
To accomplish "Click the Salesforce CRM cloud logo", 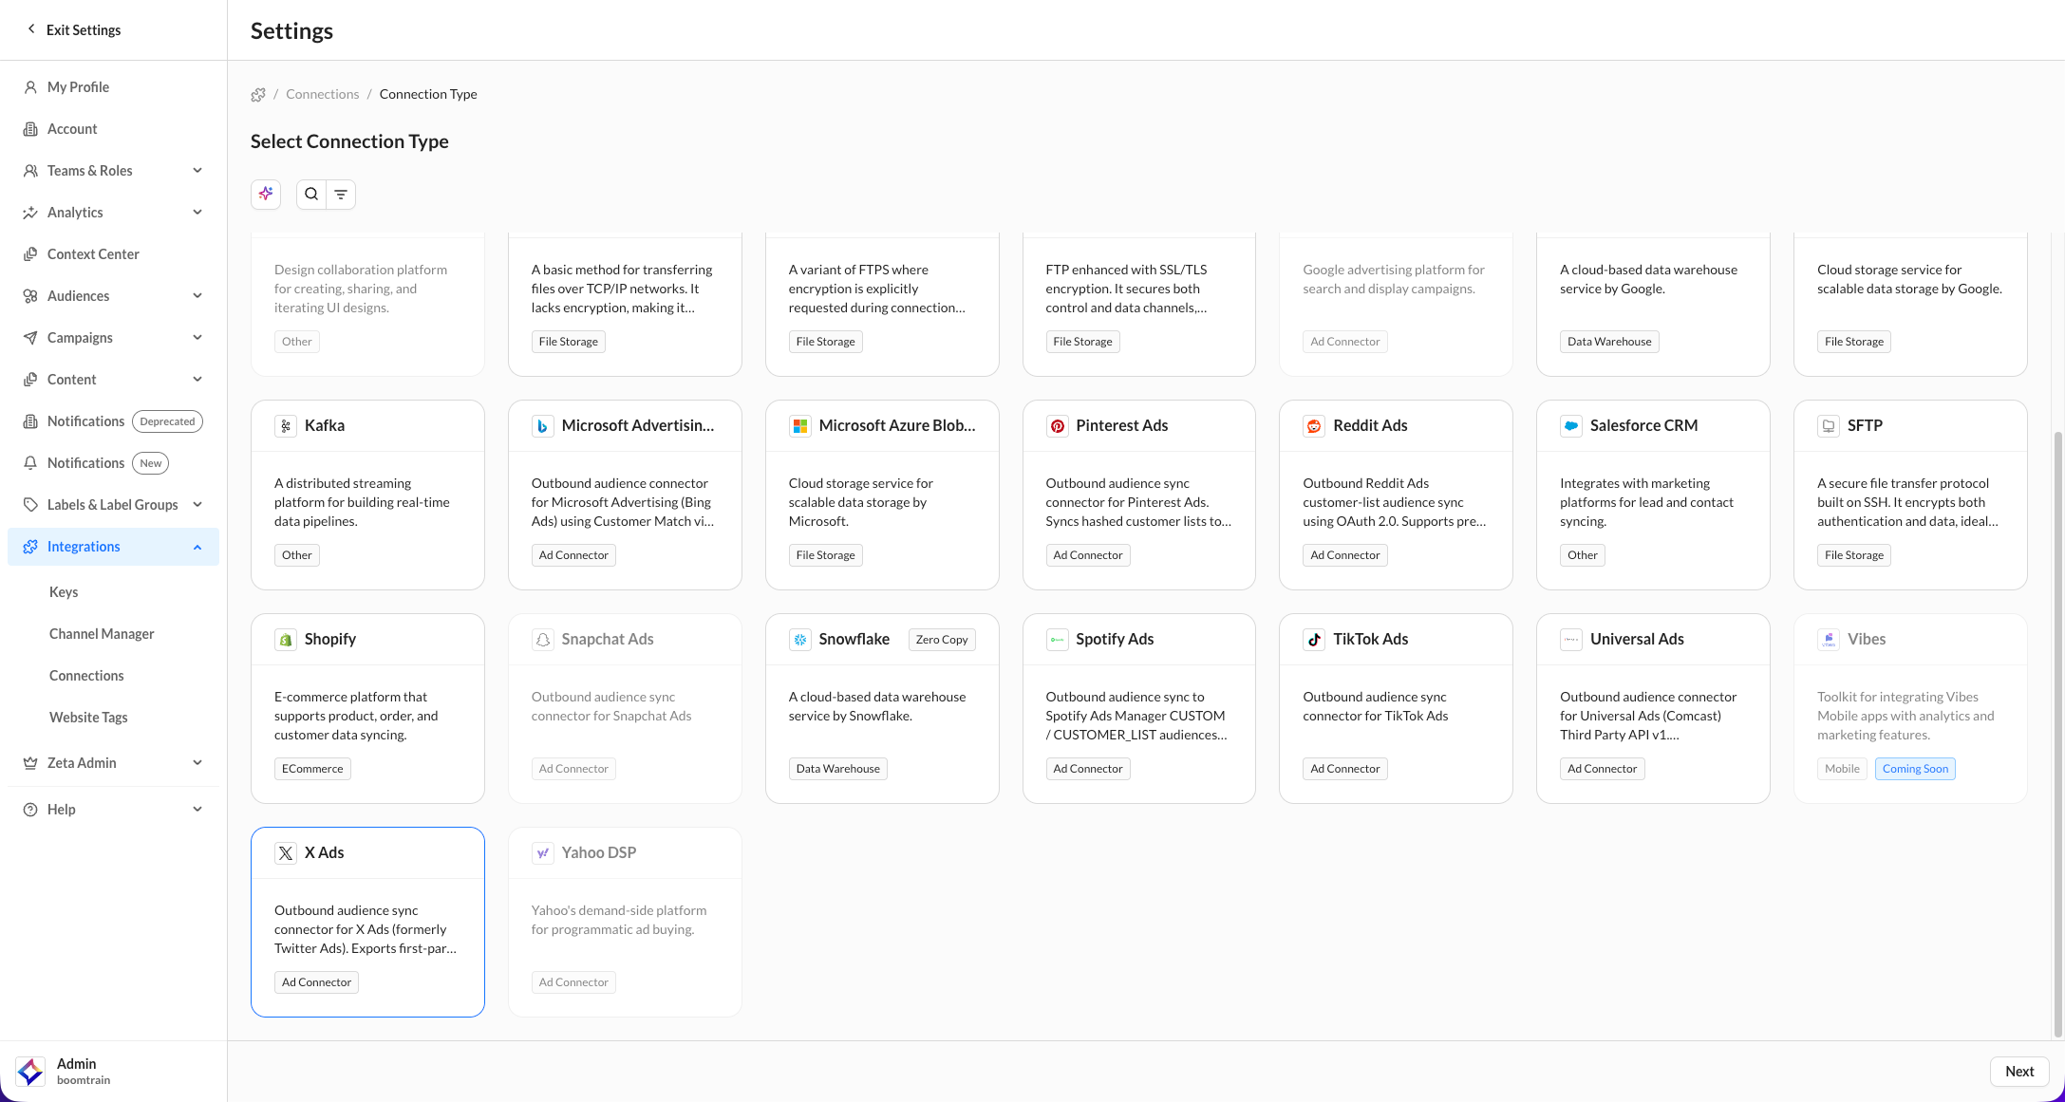I will (1571, 426).
